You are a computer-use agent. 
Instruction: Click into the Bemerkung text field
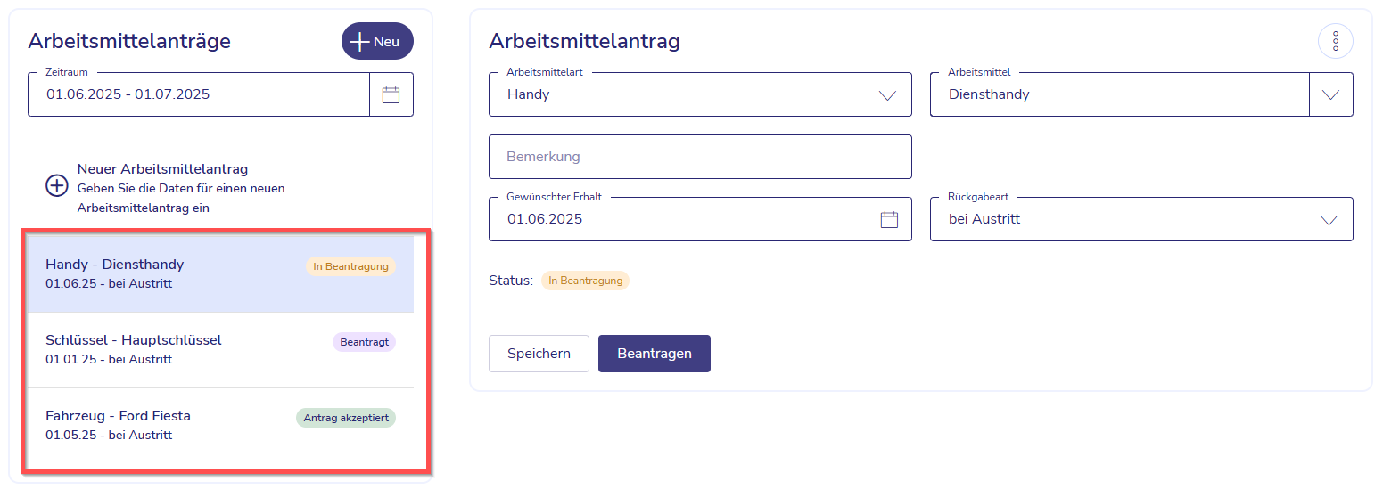(700, 157)
